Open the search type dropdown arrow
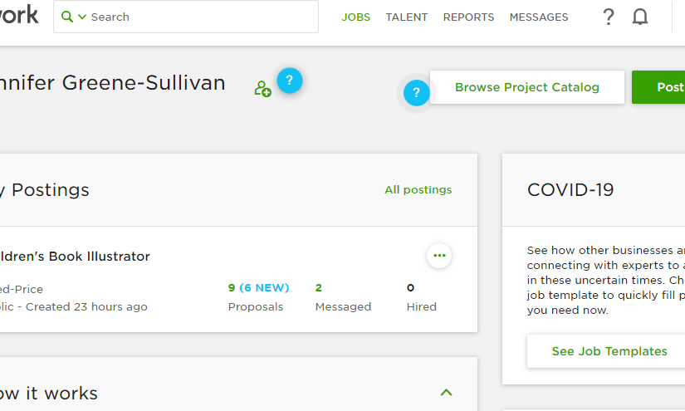Screen dimensions: 685x411 click(x=82, y=17)
